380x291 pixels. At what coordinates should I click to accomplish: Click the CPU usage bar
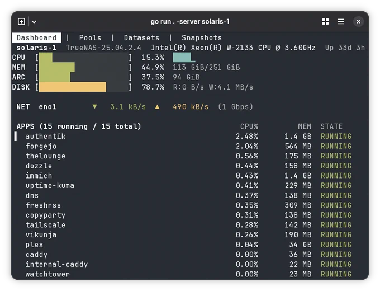(84, 58)
